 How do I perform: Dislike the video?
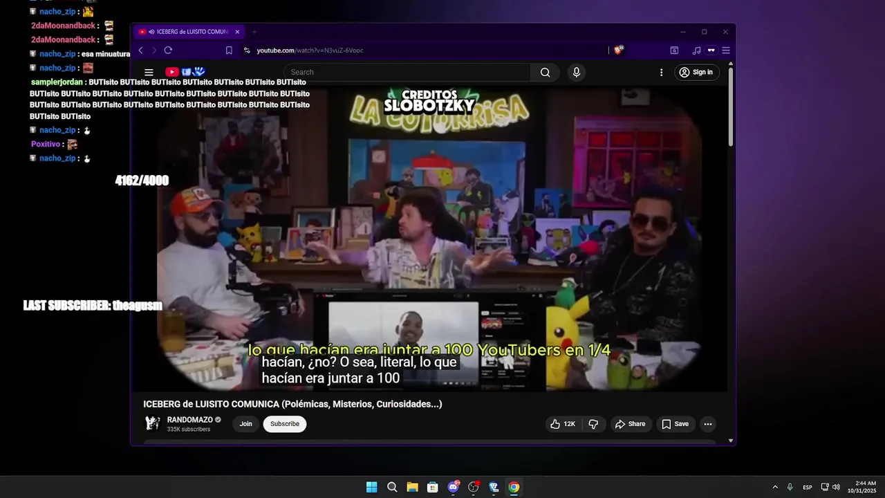click(593, 424)
